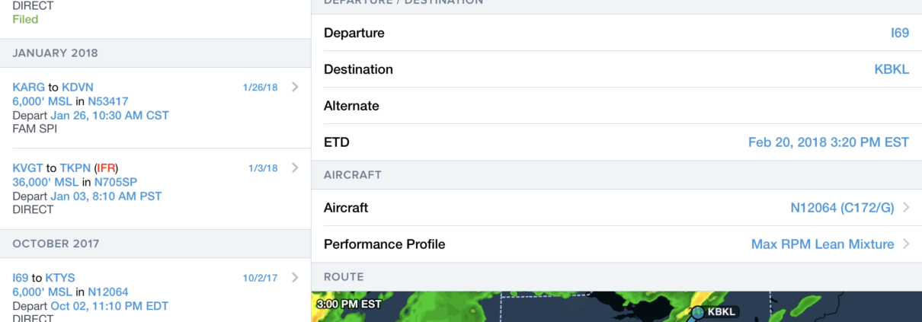Select the Filed flight entry at top

coord(25,19)
